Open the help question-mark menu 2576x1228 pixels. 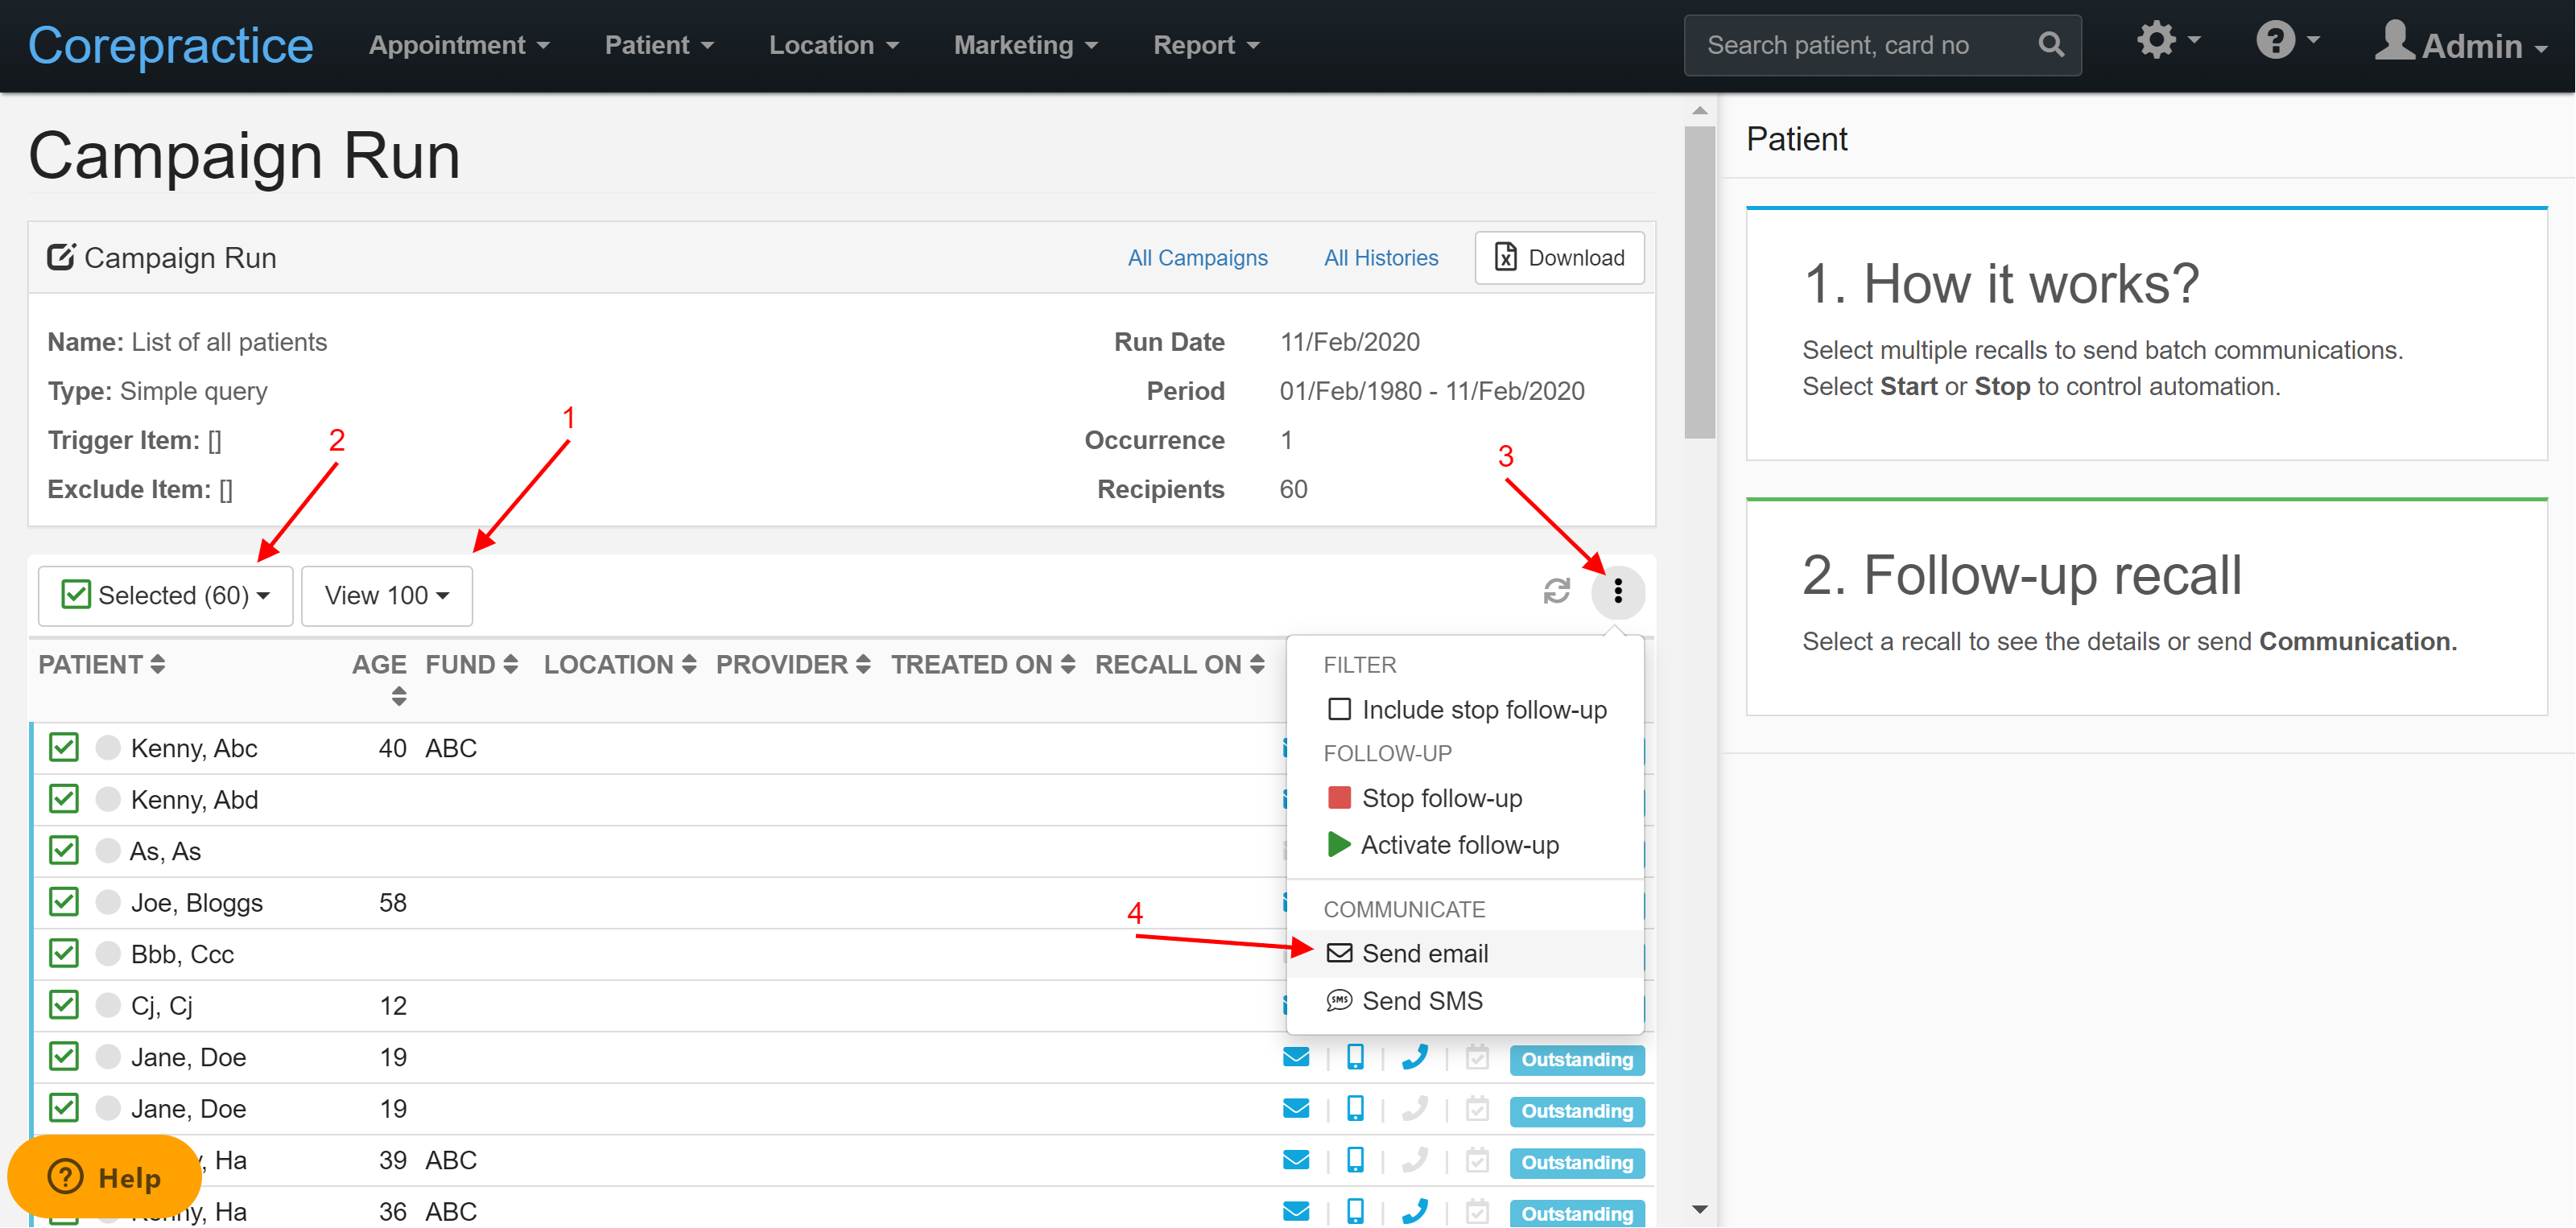click(2287, 41)
